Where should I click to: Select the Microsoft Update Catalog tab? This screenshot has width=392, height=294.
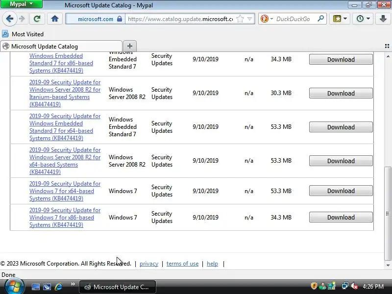tap(61, 46)
